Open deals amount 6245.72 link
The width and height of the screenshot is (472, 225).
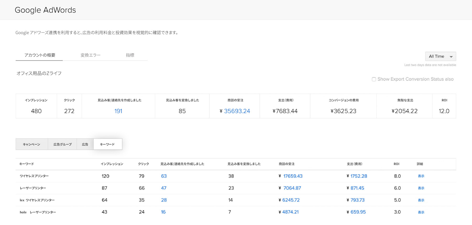[291, 200]
